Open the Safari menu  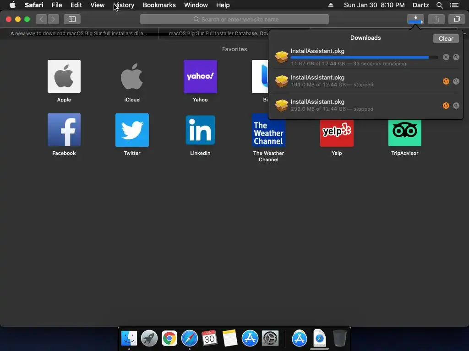pyautogui.click(x=34, y=5)
